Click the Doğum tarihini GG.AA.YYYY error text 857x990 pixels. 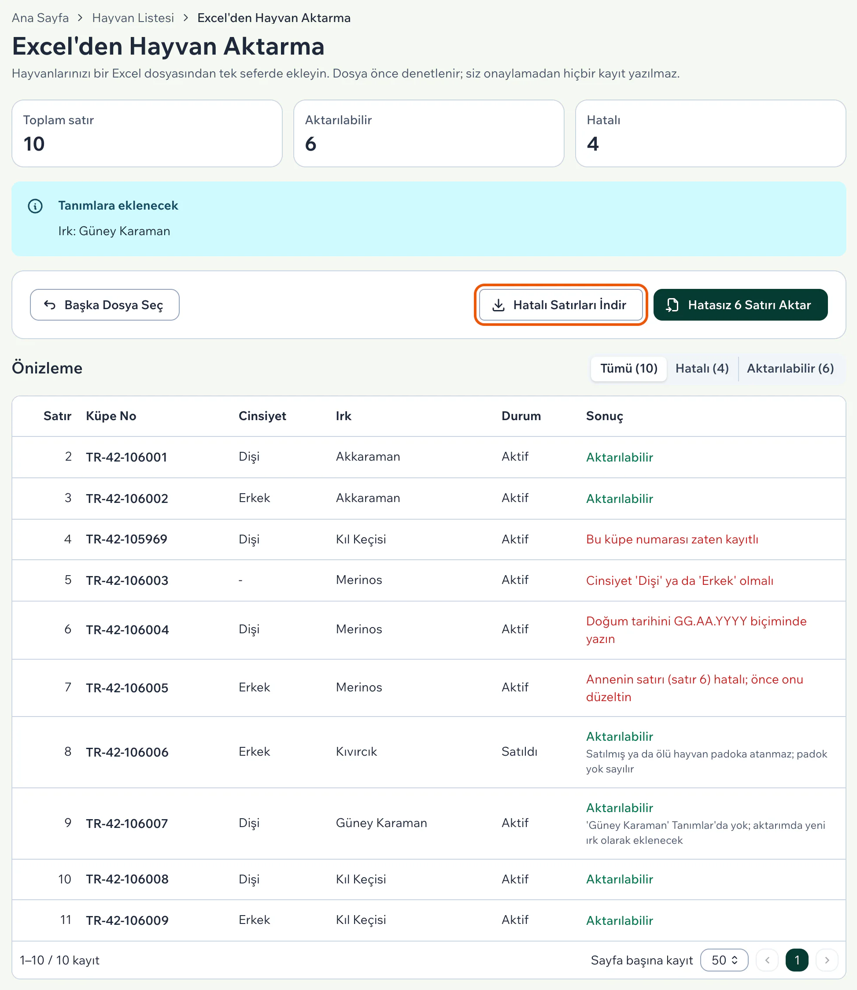(x=696, y=630)
